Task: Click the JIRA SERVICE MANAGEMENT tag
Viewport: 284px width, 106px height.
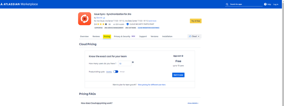Action: click(114, 28)
